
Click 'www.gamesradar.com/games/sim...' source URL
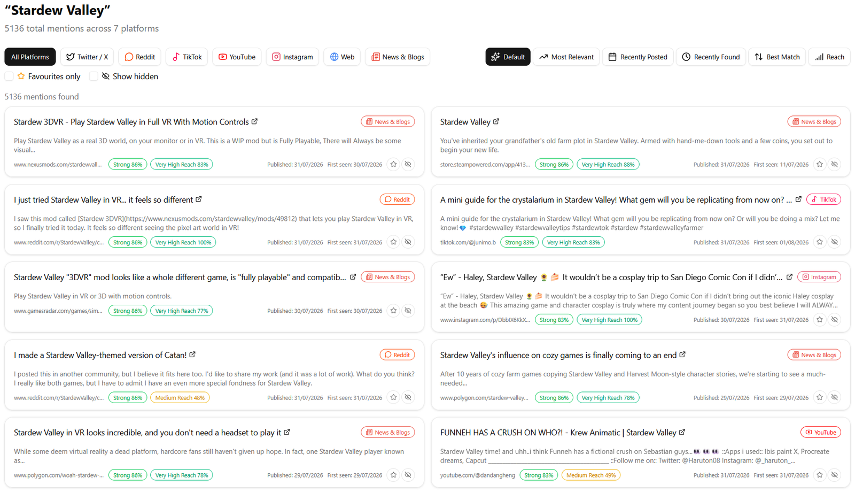point(58,311)
